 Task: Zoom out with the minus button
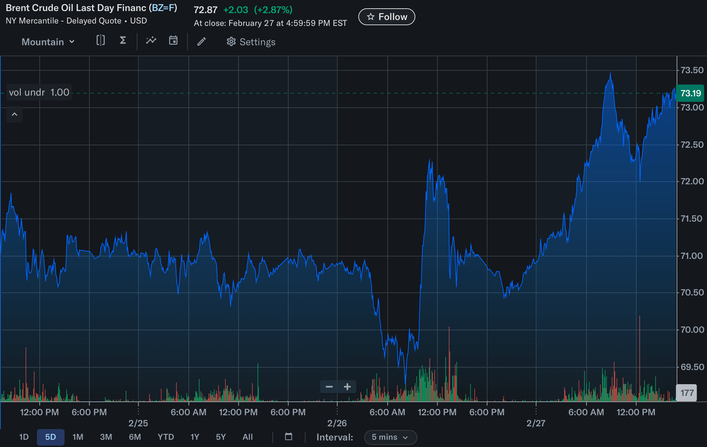tap(329, 387)
